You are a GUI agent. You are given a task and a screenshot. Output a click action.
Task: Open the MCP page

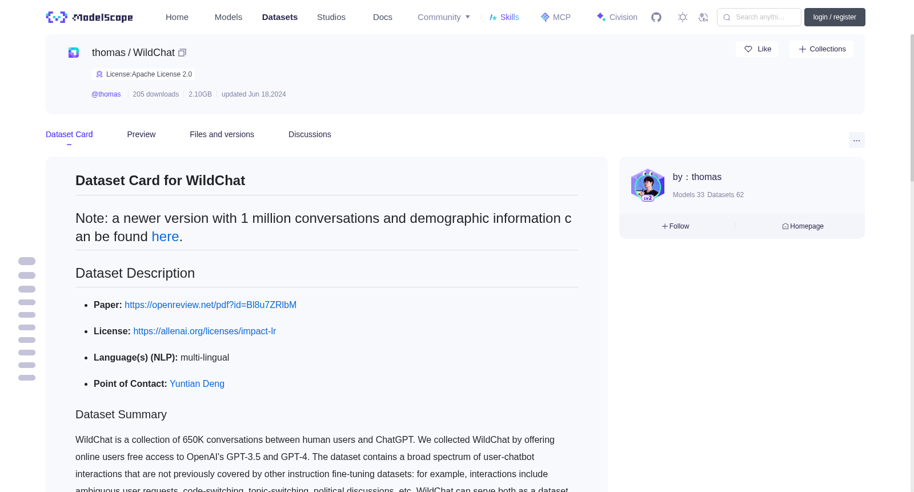[556, 17]
